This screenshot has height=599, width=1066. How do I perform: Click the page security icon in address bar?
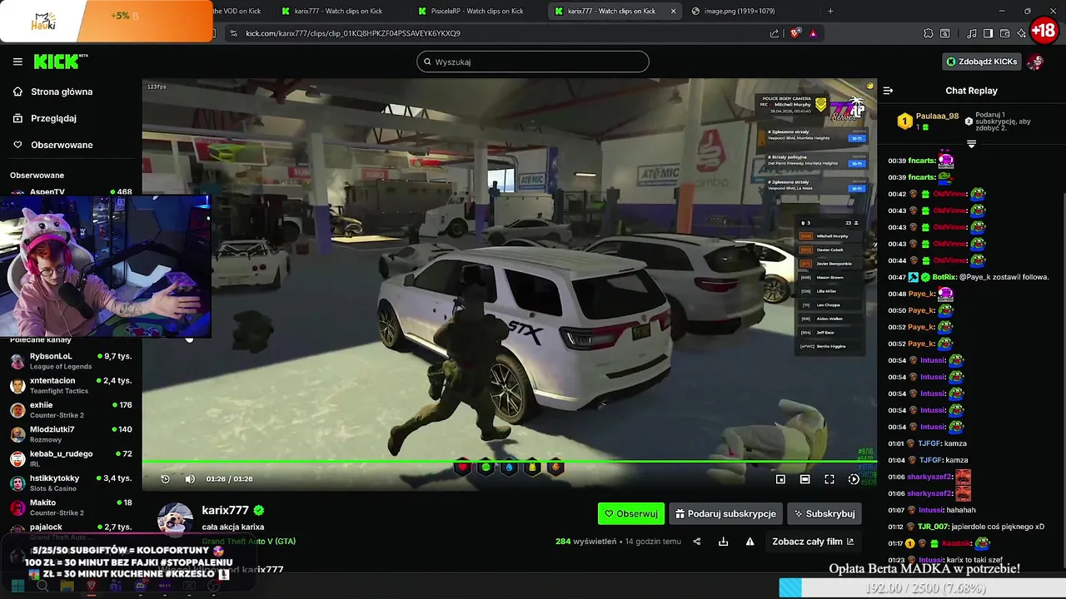pyautogui.click(x=233, y=33)
